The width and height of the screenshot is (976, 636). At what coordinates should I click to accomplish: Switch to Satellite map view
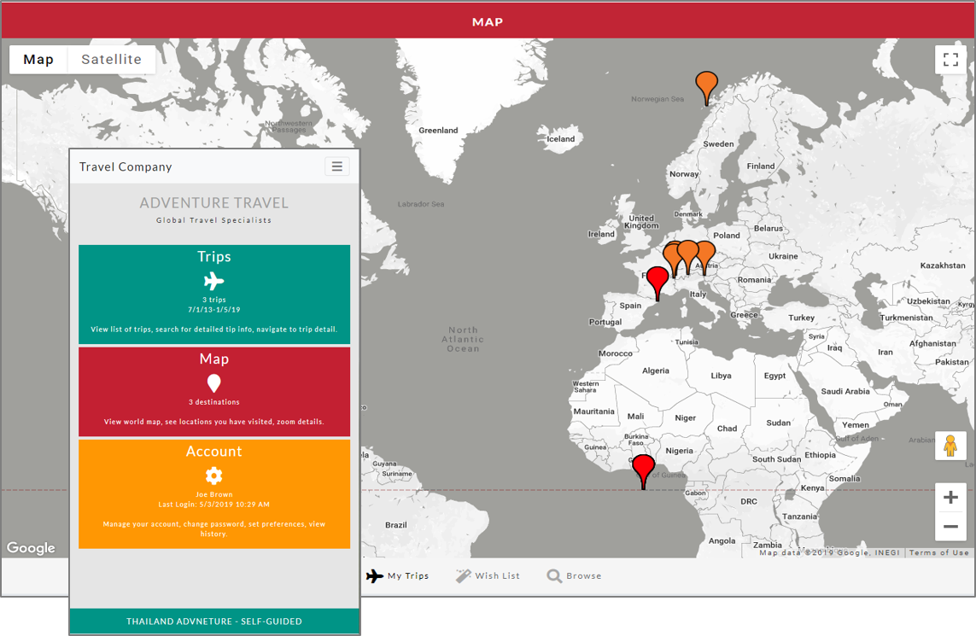[x=111, y=60]
